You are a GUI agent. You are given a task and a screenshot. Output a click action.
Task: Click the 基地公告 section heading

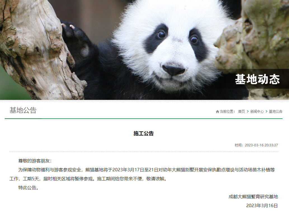coord(23,110)
